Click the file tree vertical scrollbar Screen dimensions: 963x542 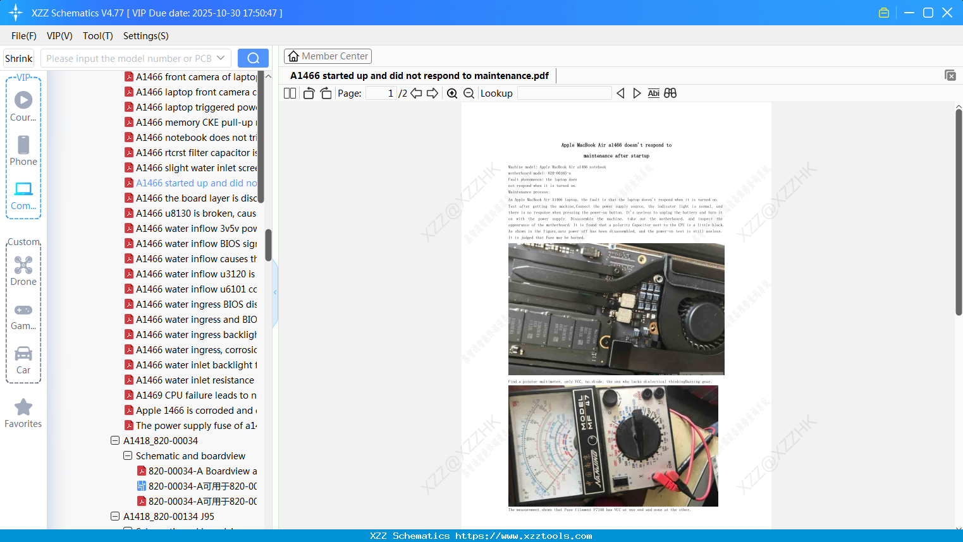(x=268, y=244)
